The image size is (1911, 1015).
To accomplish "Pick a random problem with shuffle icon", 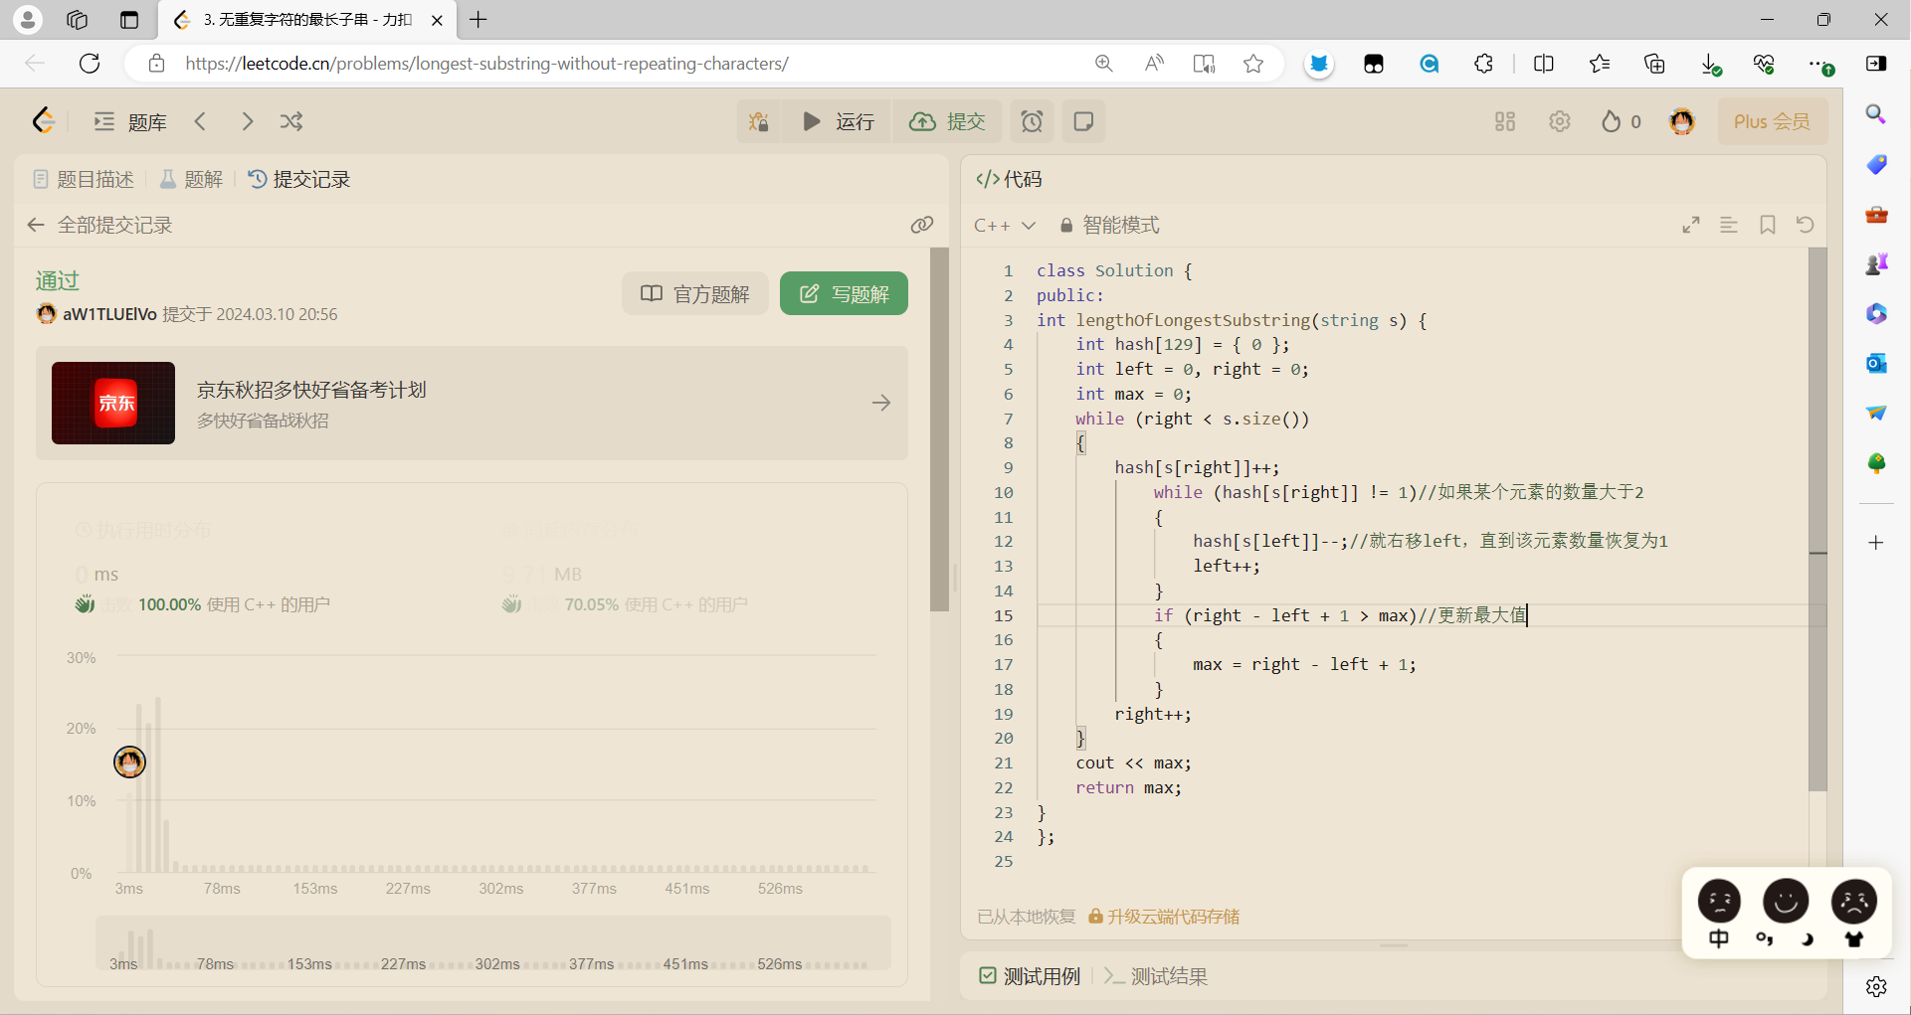I will [291, 121].
